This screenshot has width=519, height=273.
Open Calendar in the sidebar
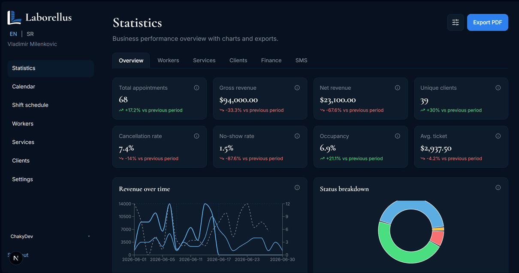coord(51,87)
